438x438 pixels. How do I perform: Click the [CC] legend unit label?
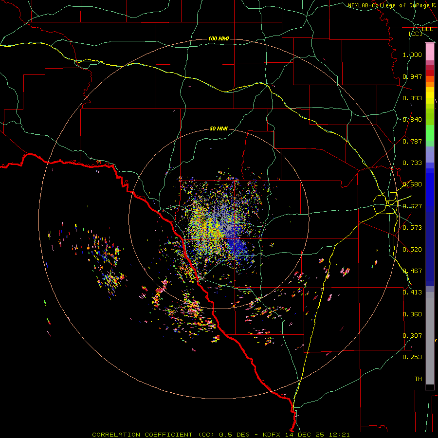(x=415, y=34)
